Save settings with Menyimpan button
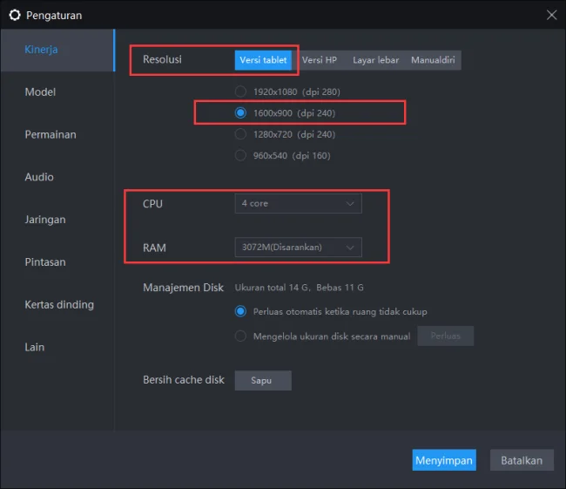The image size is (566, 489). [x=444, y=460]
